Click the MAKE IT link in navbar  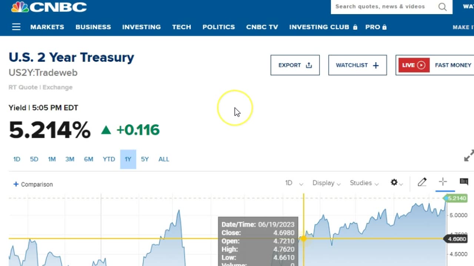click(x=463, y=27)
